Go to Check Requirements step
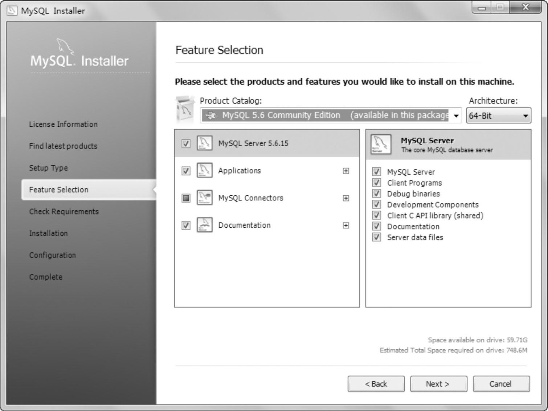This screenshot has height=411, width=548. pyautogui.click(x=64, y=211)
